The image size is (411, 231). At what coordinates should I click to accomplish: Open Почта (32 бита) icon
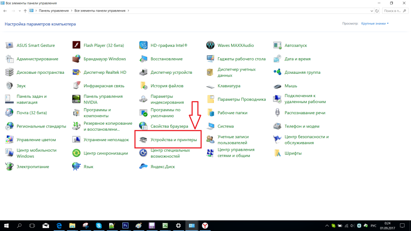coord(10,113)
